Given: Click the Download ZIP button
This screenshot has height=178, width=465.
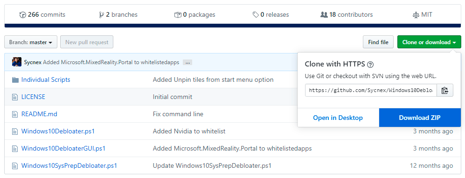Looking at the screenshot, I should (x=420, y=118).
